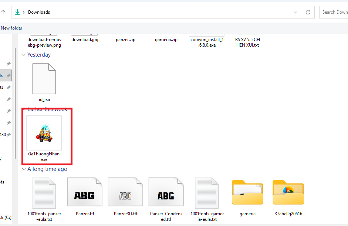Image resolution: width=348 pixels, height=226 pixels.
Task: Open the gameria folder
Action: tap(247, 192)
